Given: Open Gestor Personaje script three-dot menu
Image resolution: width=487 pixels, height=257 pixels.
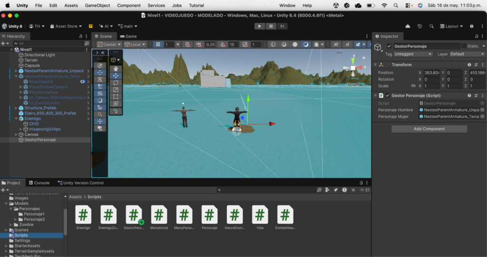Looking at the screenshot, I should click(x=482, y=96).
